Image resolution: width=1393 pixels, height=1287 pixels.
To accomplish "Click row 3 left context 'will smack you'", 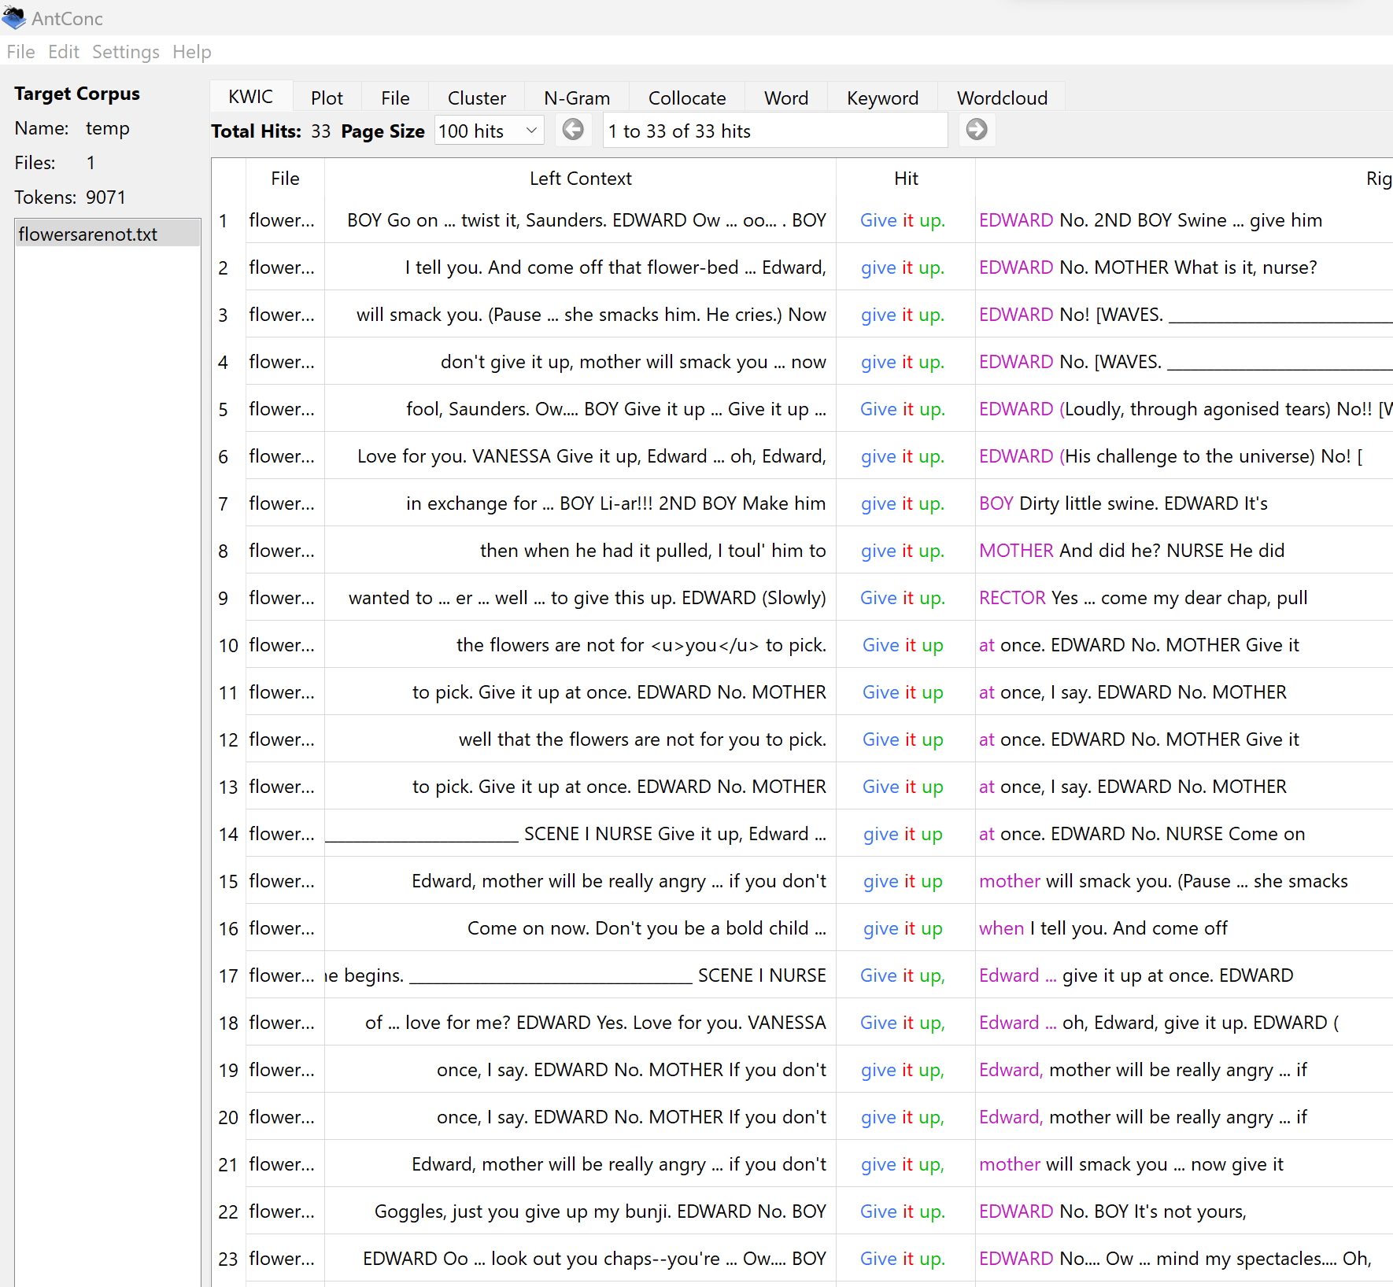I will click(x=419, y=315).
